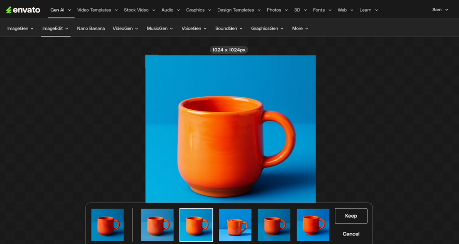The width and height of the screenshot is (459, 244).
Task: Select the first generated mug variation thumbnail
Action: (157, 225)
